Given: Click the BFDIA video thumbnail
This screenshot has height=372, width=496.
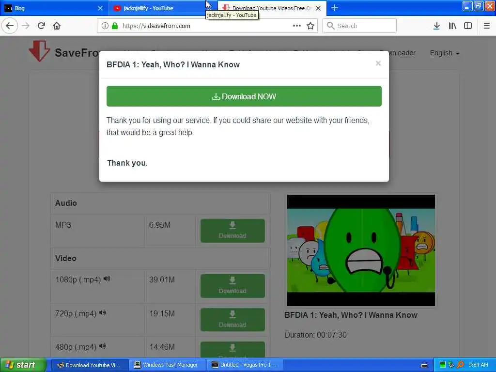Looking at the screenshot, I should [x=361, y=250].
